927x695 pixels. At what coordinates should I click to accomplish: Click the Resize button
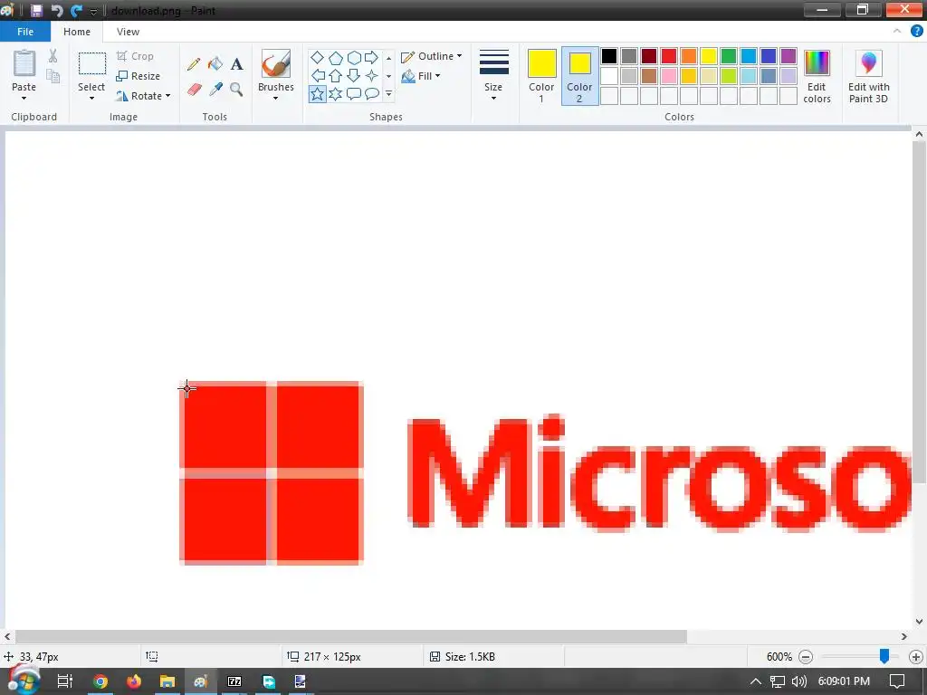138,76
